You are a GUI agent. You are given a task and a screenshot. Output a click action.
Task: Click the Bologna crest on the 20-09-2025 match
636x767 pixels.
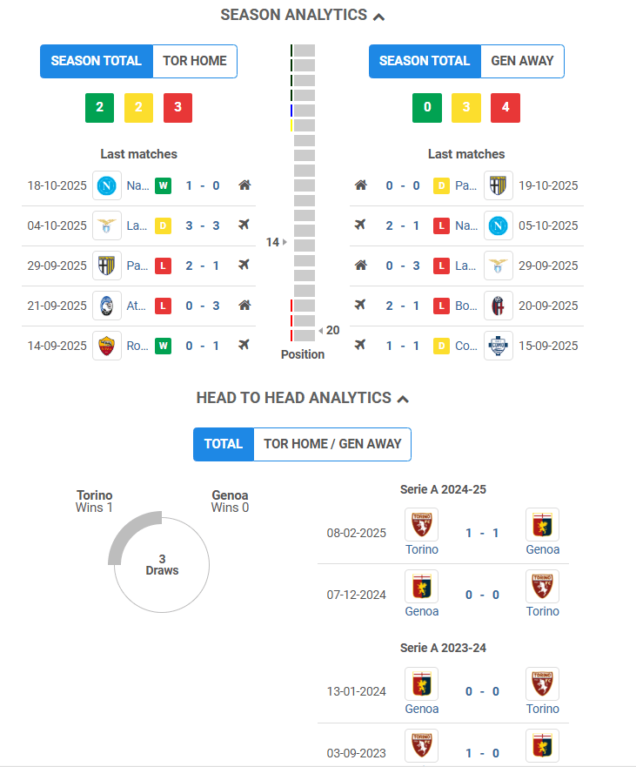tap(499, 306)
